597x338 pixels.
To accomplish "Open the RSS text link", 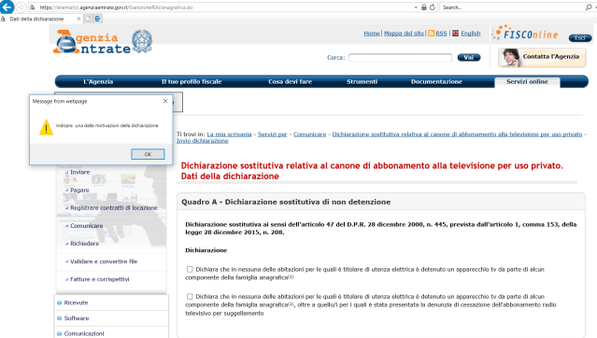I will [x=441, y=33].
